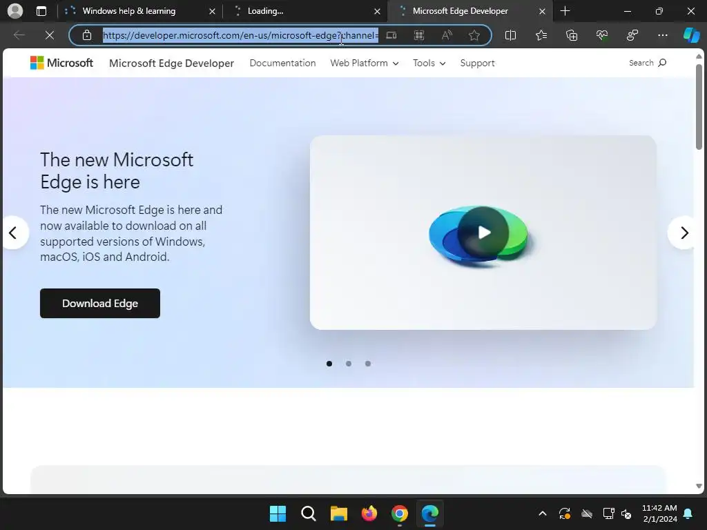Click the scrollbar down arrow

pos(699,486)
